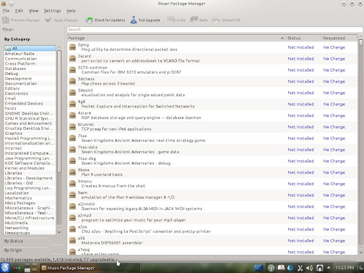This screenshot has height=273, width=364.
Task: Click the clipboard scissors tray icon
Action: click(x=300, y=268)
